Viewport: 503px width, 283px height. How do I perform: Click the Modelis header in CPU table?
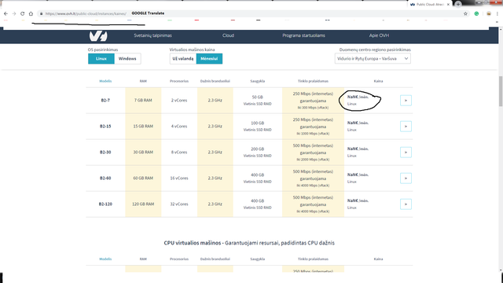(105, 259)
